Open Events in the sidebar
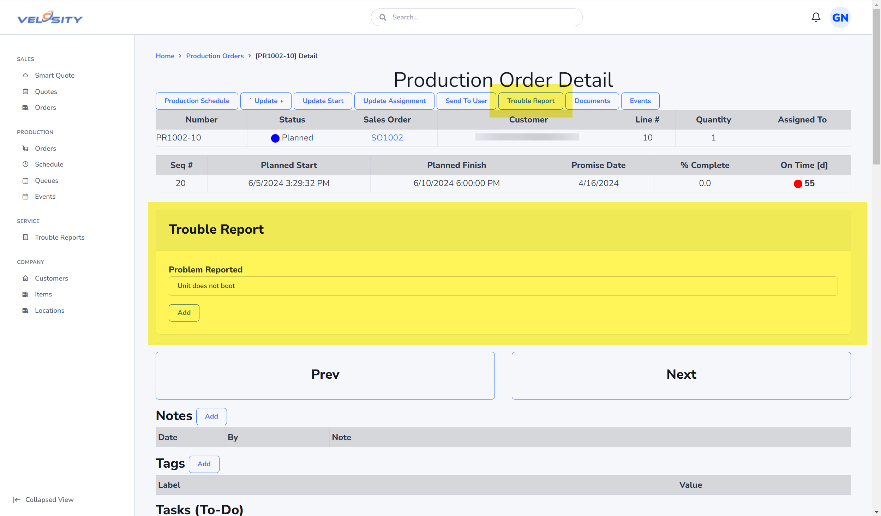Image resolution: width=881 pixels, height=516 pixels. click(x=45, y=197)
